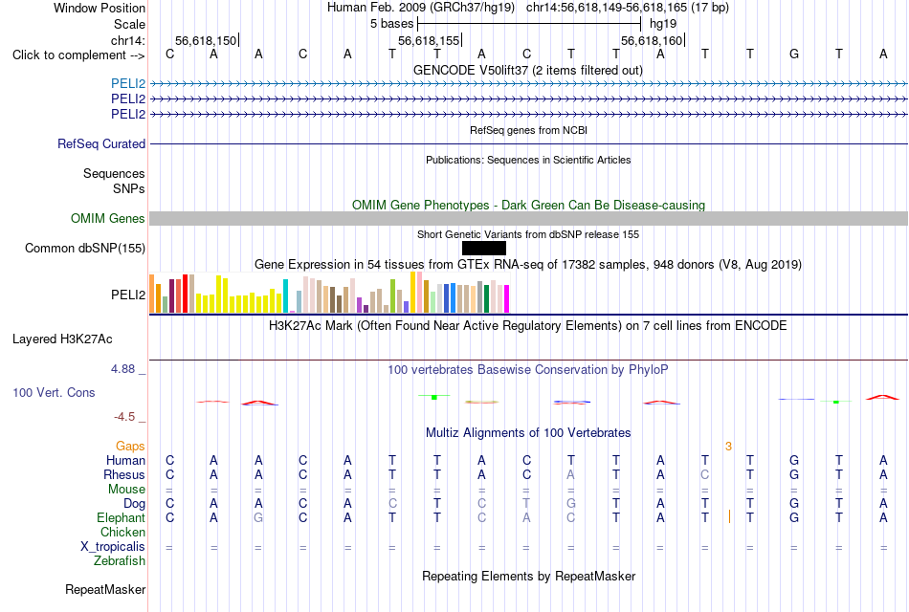
Task: Click the Zebrafish species label
Action: pos(120,561)
